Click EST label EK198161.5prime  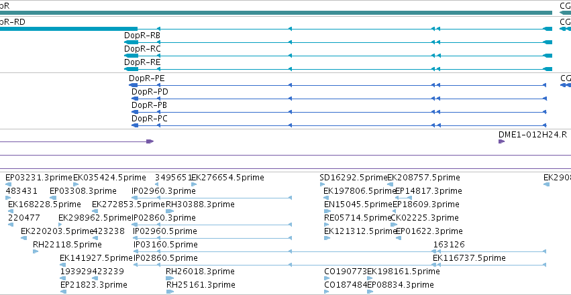(403, 272)
